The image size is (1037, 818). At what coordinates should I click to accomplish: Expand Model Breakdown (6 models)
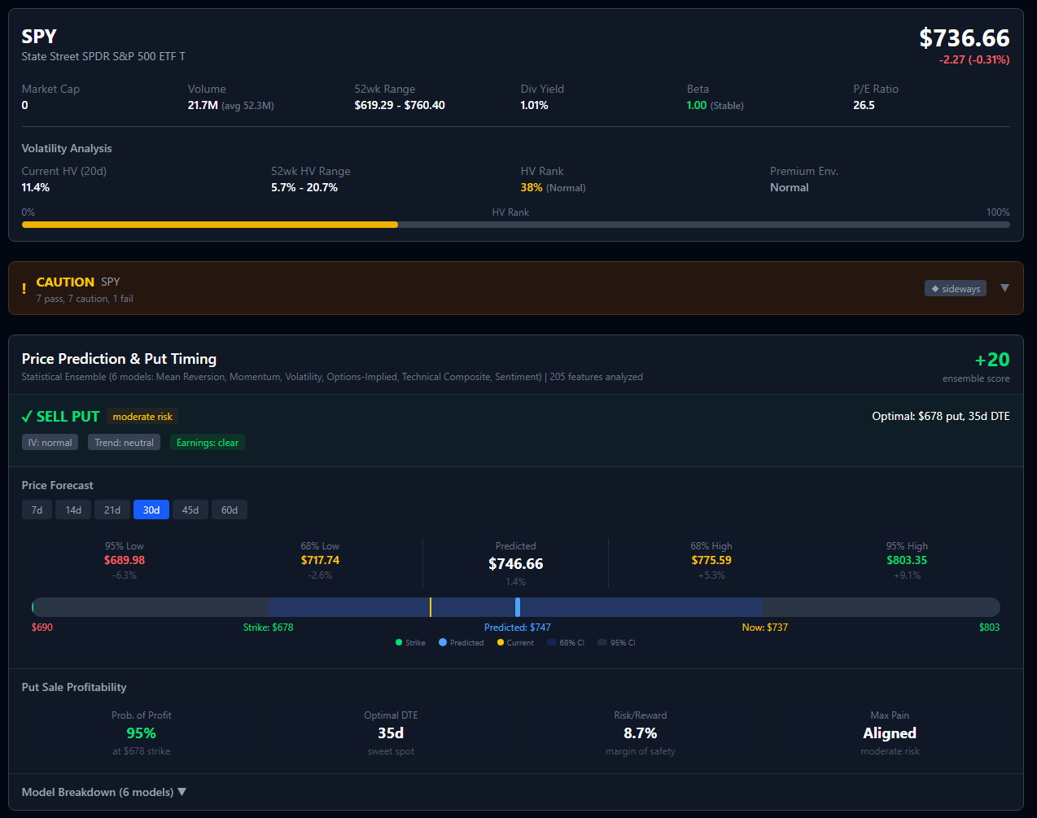pyautogui.click(x=103, y=792)
